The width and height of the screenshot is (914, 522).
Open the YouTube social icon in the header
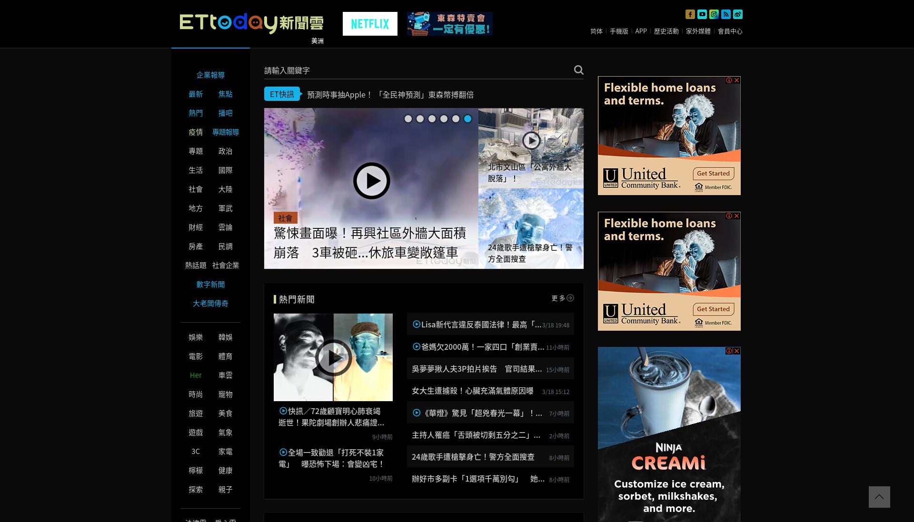tap(702, 14)
